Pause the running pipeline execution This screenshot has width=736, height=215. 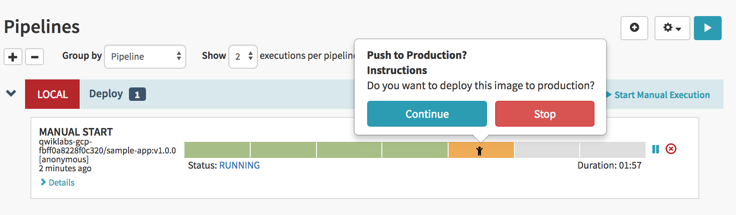655,149
